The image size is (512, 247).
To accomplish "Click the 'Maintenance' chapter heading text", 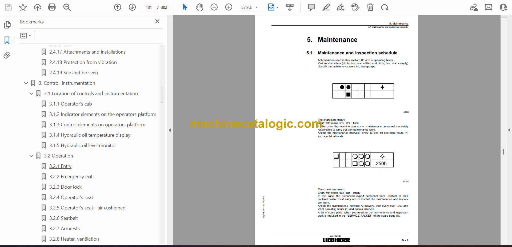I will (x=337, y=40).
